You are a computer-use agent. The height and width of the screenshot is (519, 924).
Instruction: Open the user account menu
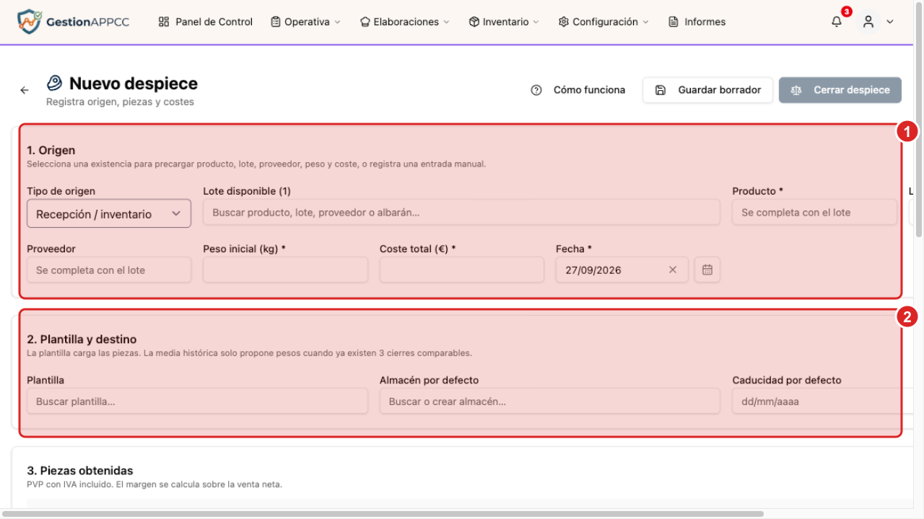pos(877,22)
